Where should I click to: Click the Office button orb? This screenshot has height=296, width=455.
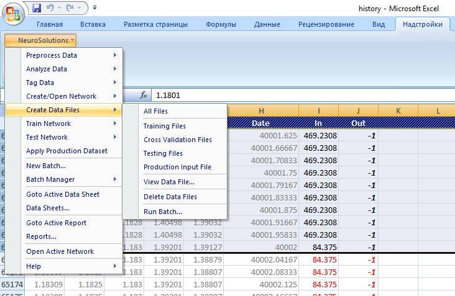coord(13,13)
